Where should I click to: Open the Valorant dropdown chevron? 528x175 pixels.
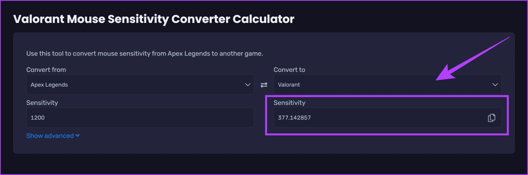coord(495,85)
